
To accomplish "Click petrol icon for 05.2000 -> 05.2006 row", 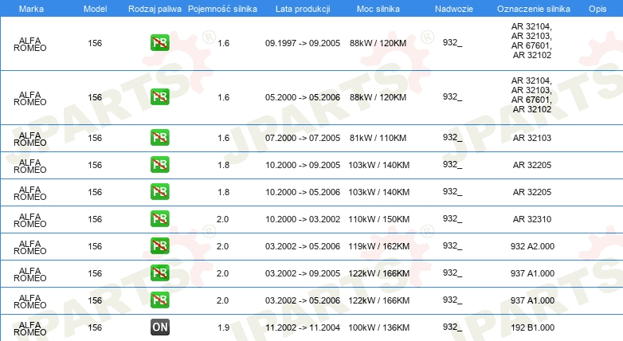I will [159, 96].
